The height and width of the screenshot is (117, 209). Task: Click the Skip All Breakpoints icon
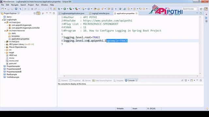pyautogui.click(x=20, y=9)
